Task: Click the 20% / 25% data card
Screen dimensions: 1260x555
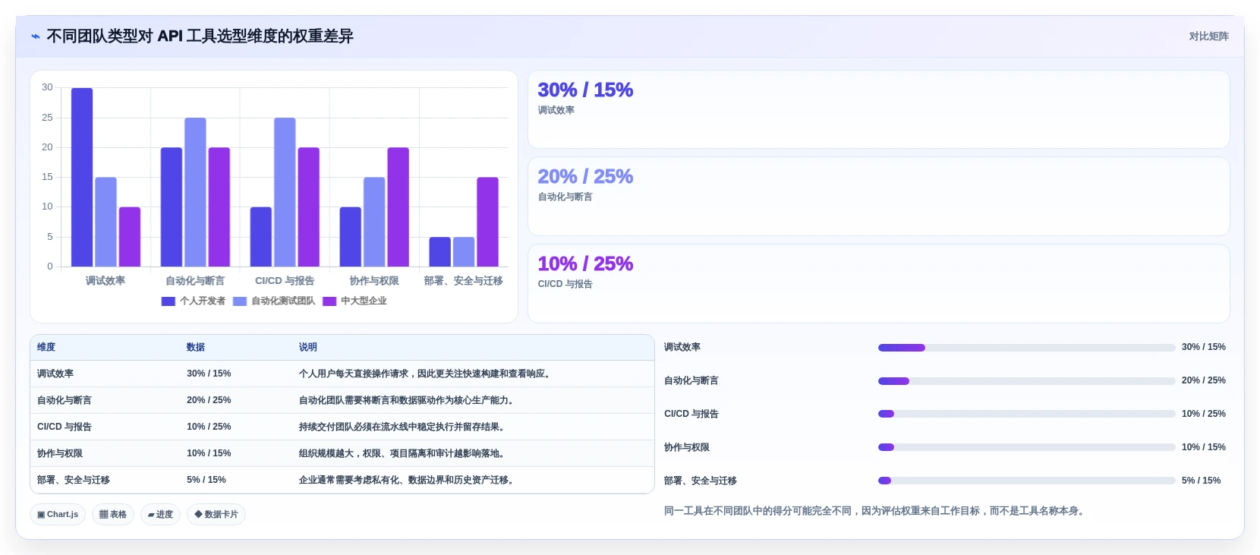Action: pos(879,196)
